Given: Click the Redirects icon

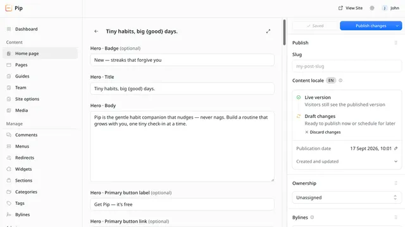Looking at the screenshot, I should (x=9, y=158).
